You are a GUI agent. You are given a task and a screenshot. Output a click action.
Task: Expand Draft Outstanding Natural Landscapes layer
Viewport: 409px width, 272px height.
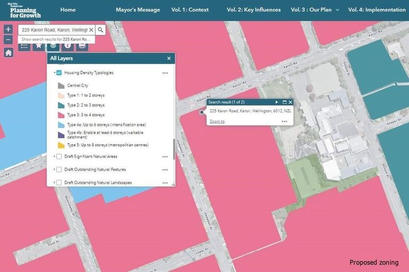(x=54, y=183)
